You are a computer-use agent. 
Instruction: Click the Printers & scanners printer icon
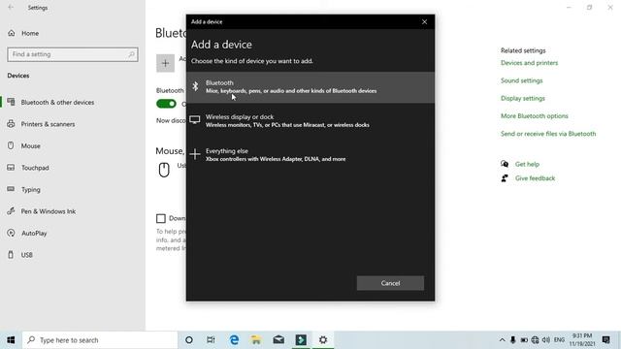(11, 123)
